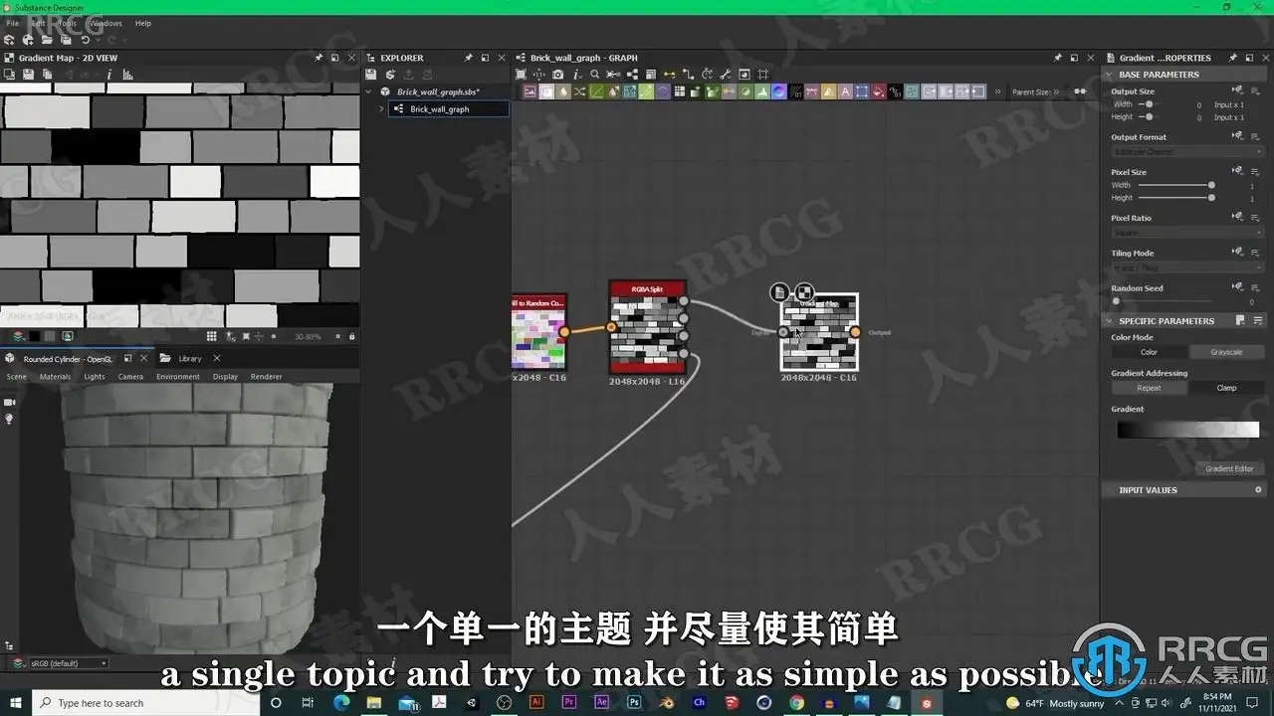Add a Curve node from the toolbar
The width and height of the screenshot is (1274, 716).
pos(596,91)
